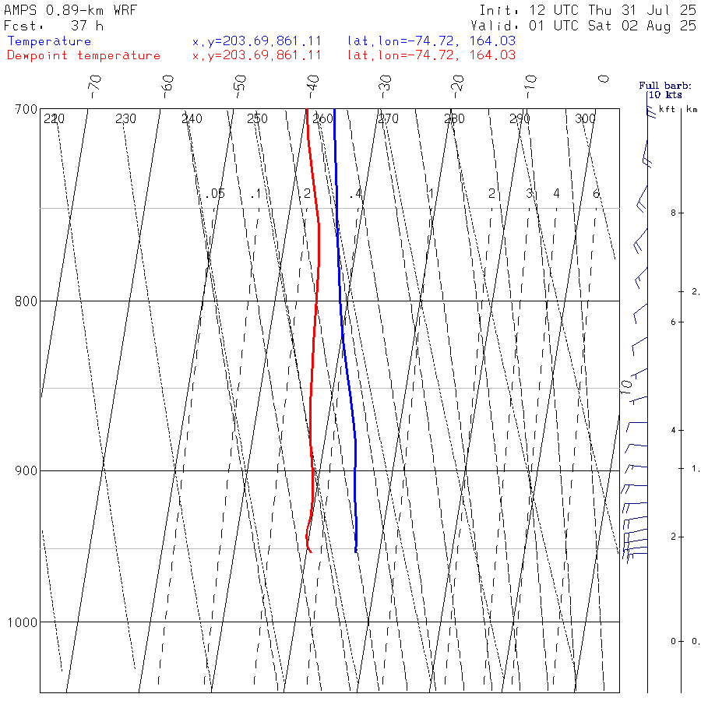Image resolution: width=701 pixels, height=701 pixels.
Task: Click the 'Valid: 01 UTC Sat 02 Aug 25' text
Action: 584,26
